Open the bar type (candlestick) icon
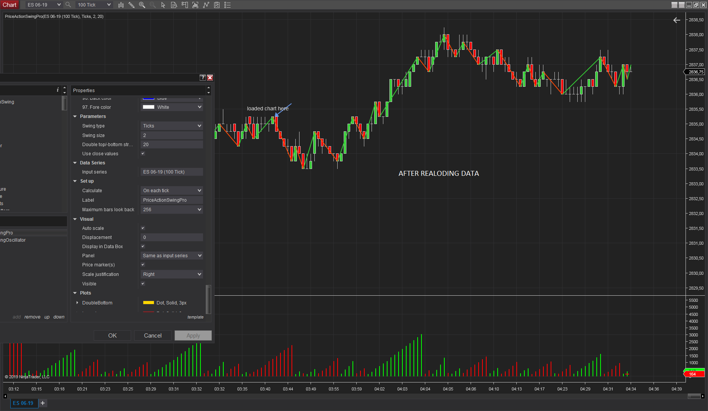Screen dimensions: 708x411 point(121,5)
